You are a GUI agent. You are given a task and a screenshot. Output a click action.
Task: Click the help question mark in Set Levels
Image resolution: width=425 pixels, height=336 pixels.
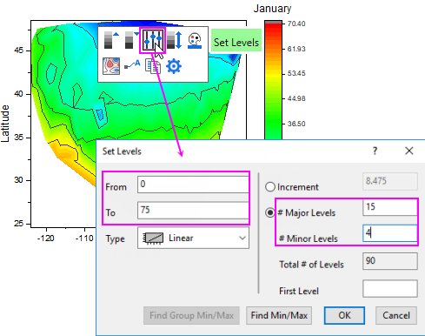pyautogui.click(x=375, y=151)
